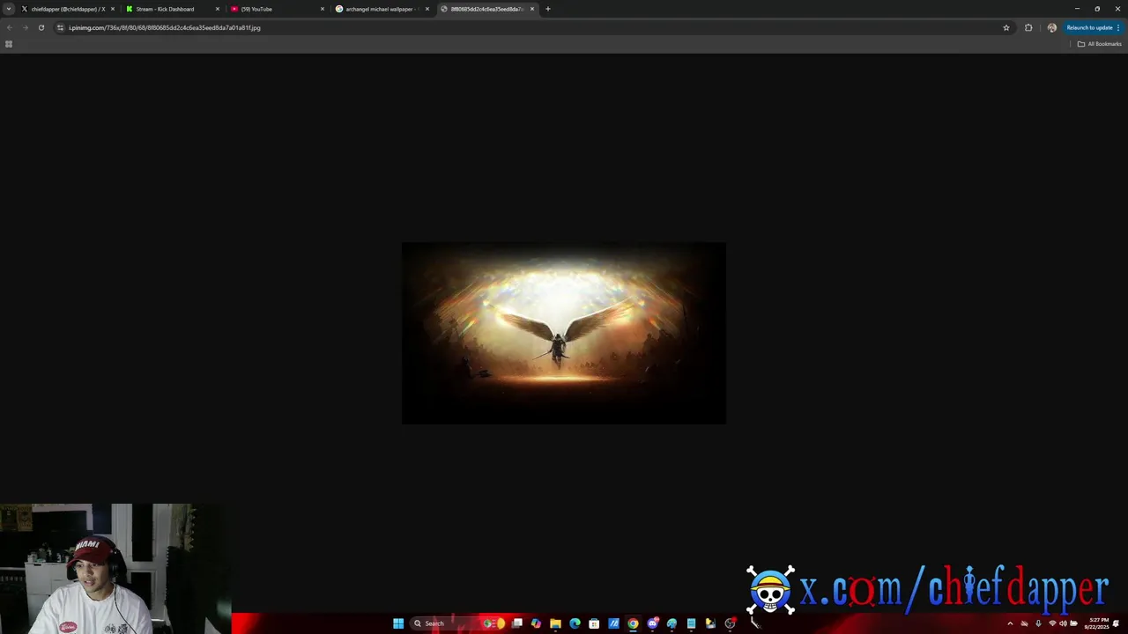Open File Explorer from the taskbar
Viewport: 1128px width, 634px height.
(x=555, y=623)
